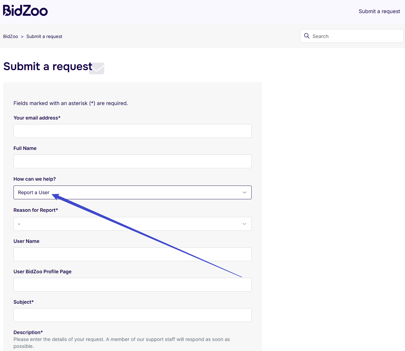
Task: Click the User BidZoo Profile Page field
Action: pos(132,285)
